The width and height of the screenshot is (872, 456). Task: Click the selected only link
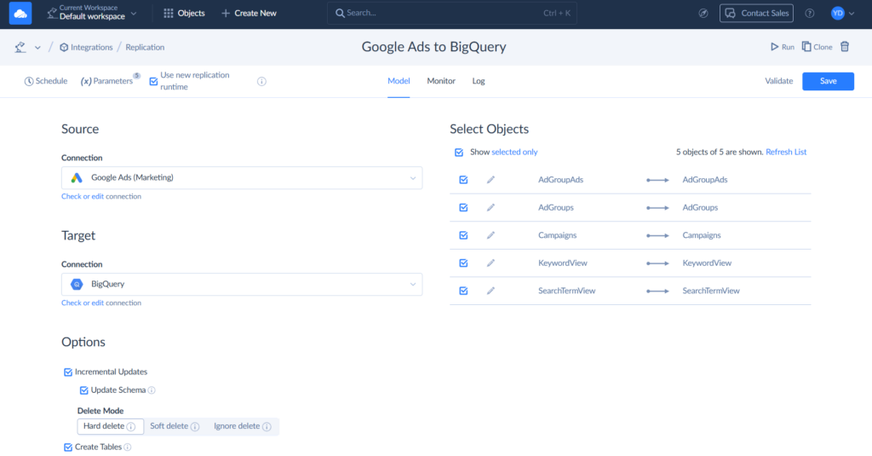click(x=514, y=152)
